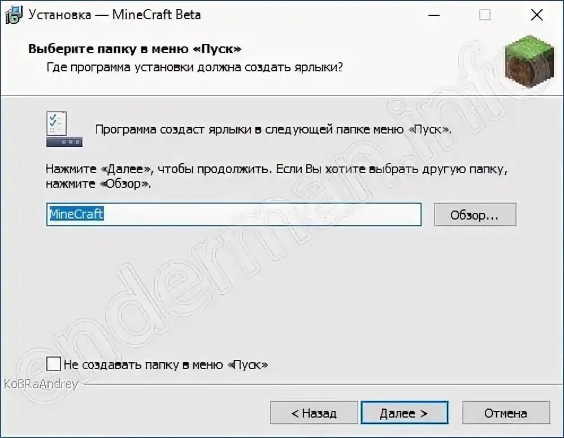Abort installation with the «Отмена» button
This screenshot has height=438, width=564.
pyautogui.click(x=506, y=413)
